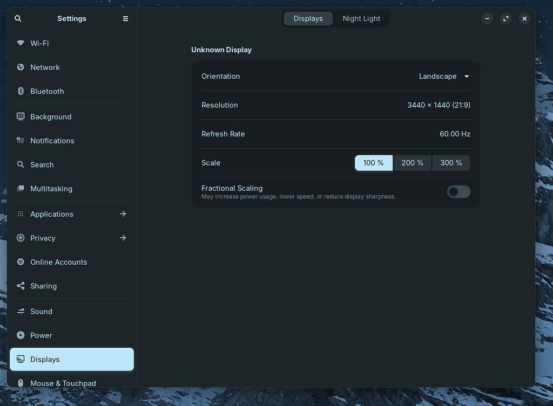Expand Privacy with its arrow

pos(123,238)
